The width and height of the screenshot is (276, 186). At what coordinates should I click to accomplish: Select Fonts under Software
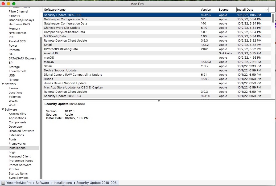click(13, 139)
